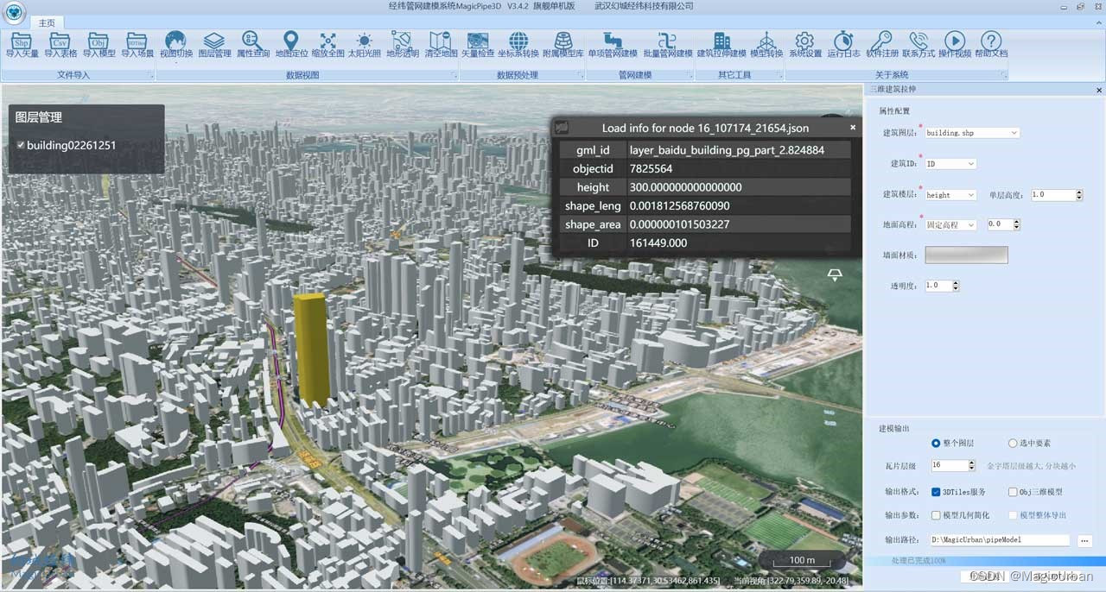Open 帮助文档 help document icon
Screen dimensions: 1106x592
[991, 41]
